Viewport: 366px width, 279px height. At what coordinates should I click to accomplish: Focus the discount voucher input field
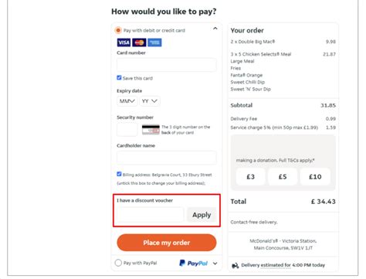coord(151,215)
